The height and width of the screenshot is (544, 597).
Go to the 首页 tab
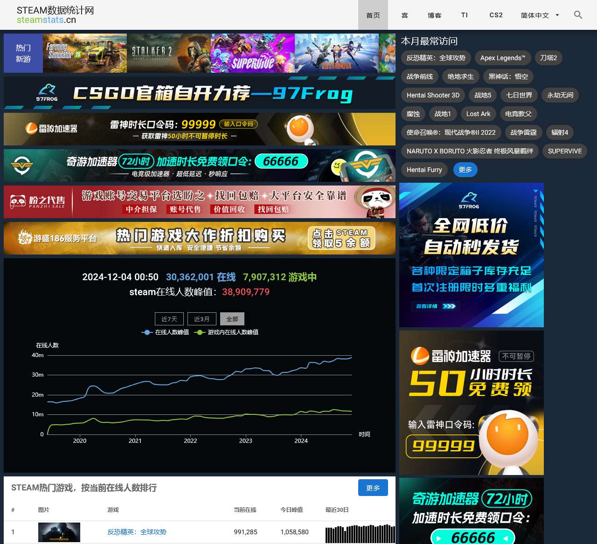(x=373, y=15)
